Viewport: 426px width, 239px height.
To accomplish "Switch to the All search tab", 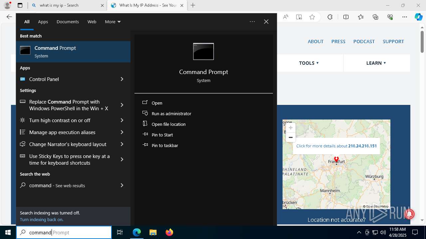I will [27, 22].
